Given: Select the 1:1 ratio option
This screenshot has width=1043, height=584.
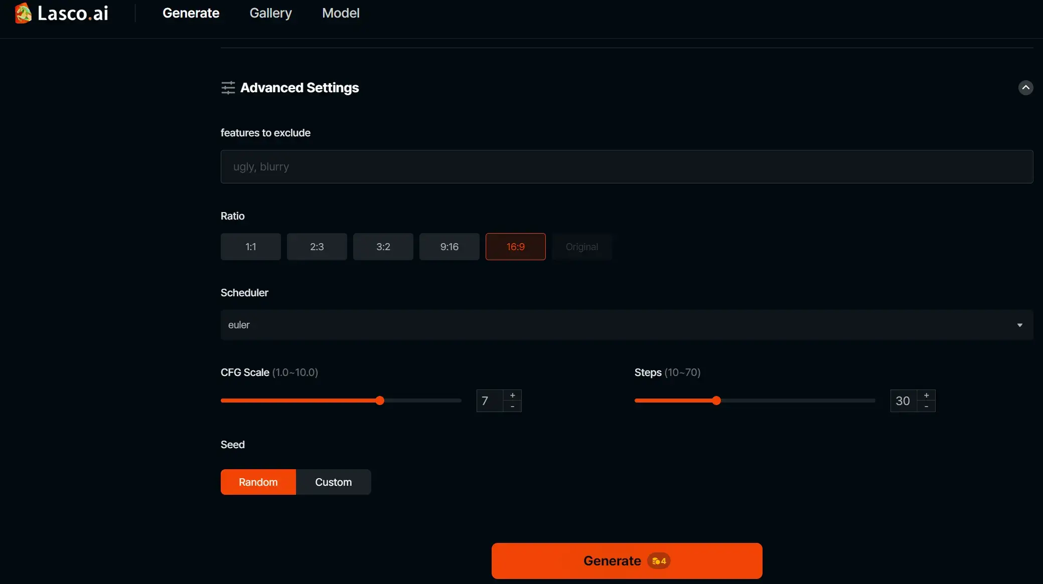Looking at the screenshot, I should [x=250, y=247].
